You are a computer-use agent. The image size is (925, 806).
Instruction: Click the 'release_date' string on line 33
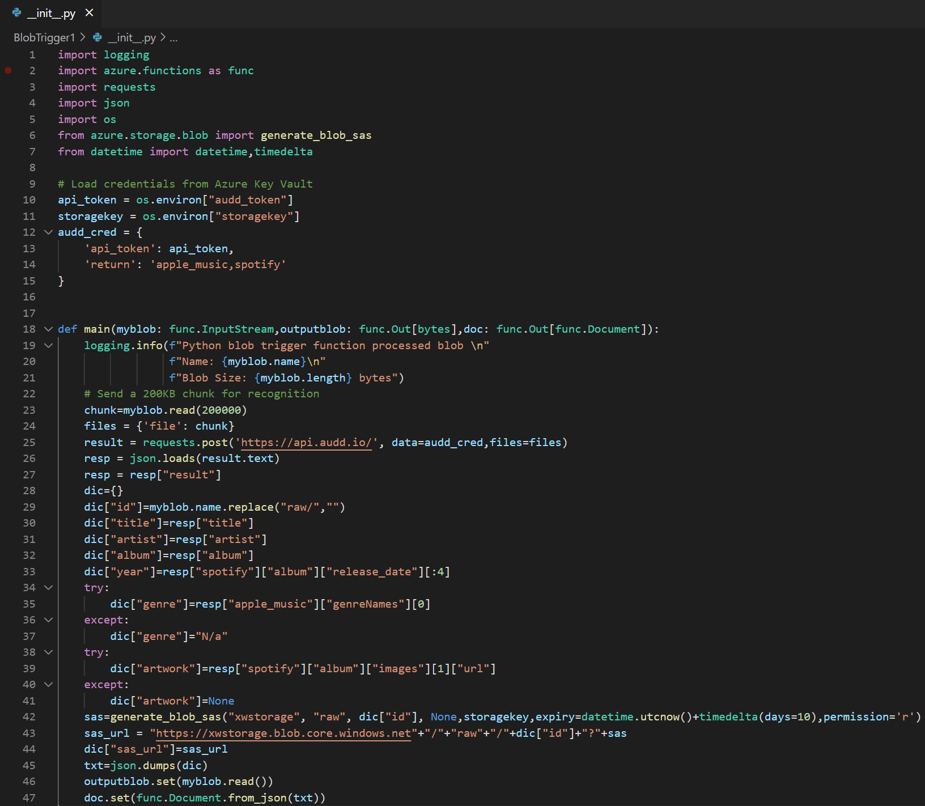(x=372, y=571)
